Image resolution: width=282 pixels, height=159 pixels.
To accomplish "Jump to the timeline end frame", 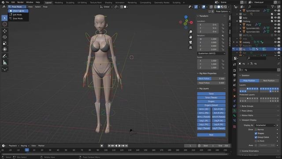I will tap(126, 146).
